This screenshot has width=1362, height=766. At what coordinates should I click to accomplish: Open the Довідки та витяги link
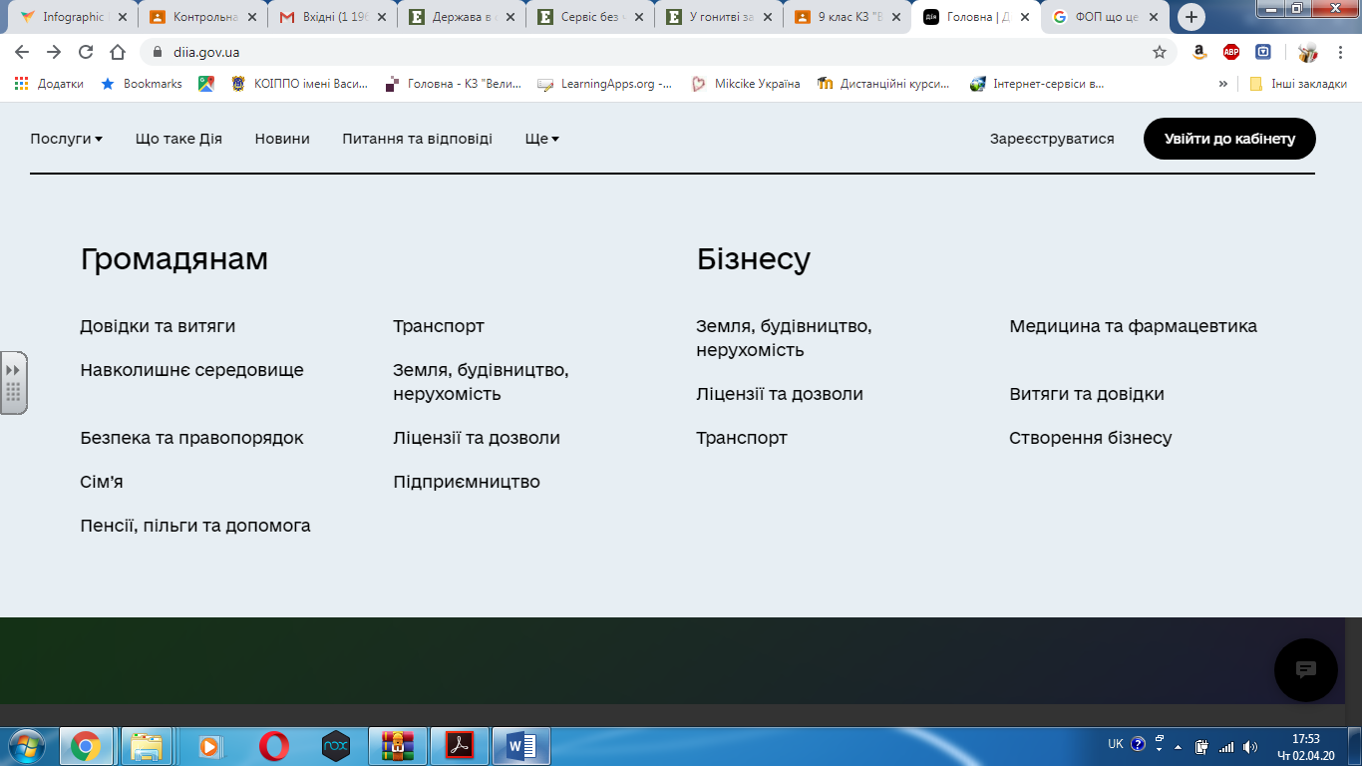pyautogui.click(x=158, y=326)
